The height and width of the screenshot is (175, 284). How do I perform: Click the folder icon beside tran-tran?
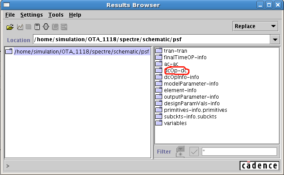click(x=159, y=50)
